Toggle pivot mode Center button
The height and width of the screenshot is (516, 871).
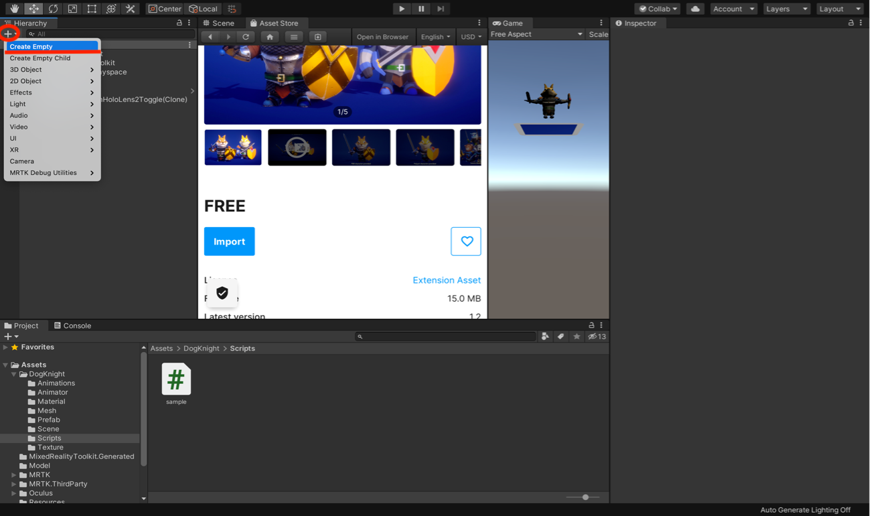pyautogui.click(x=165, y=9)
